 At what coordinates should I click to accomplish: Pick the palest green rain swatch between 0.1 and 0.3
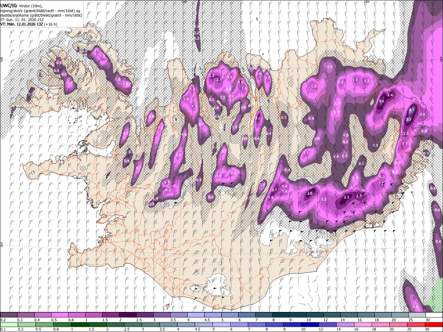coord(9,324)
